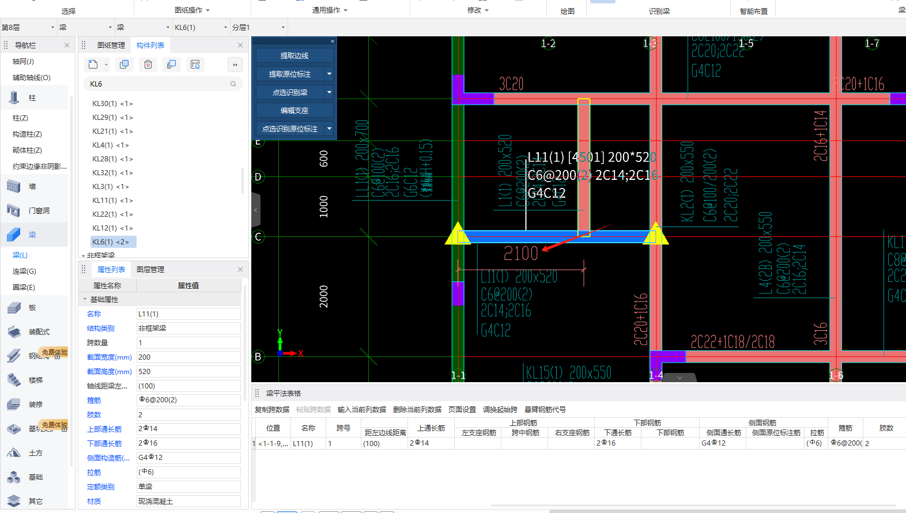Image resolution: width=906 pixels, height=513 pixels.
Task: Select the 其它 category
Action: tap(36, 501)
